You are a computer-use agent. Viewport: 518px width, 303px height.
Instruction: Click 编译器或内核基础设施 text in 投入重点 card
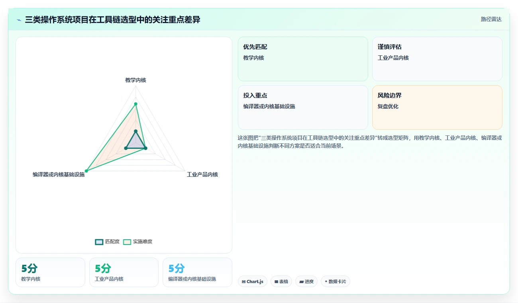coord(269,106)
